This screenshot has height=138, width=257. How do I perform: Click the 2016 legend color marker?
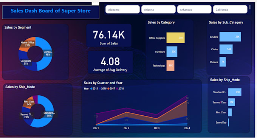pyautogui.click(x=100, y=89)
